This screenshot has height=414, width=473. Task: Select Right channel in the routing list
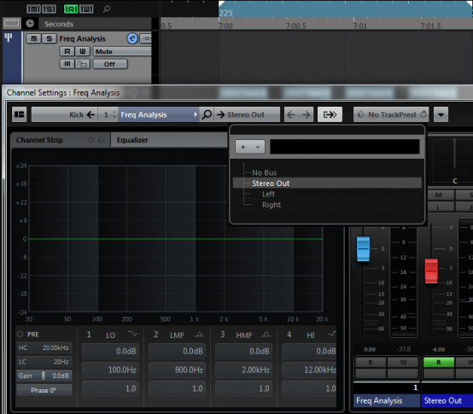tap(272, 205)
